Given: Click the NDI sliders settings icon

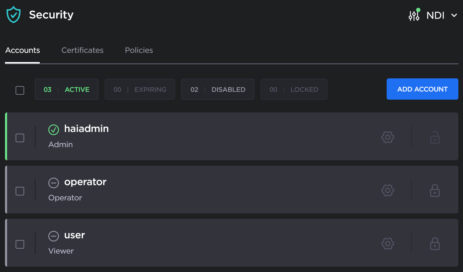Looking at the screenshot, I should tap(414, 15).
